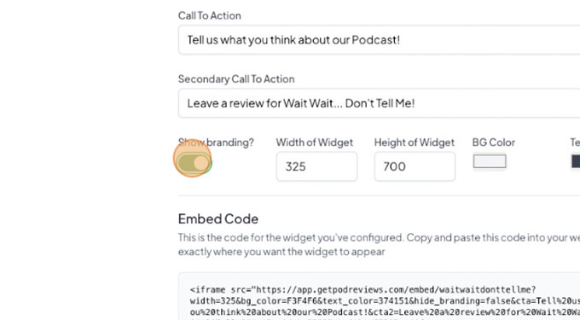The width and height of the screenshot is (580, 320).
Task: Toggle the Show branding switch
Action: coord(193,163)
